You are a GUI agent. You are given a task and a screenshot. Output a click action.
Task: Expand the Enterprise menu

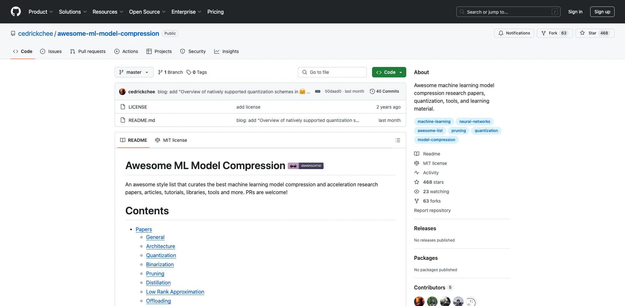coord(186,12)
